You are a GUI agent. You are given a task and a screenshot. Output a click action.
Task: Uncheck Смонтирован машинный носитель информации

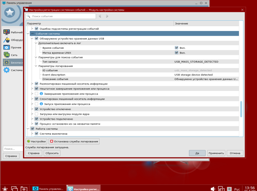point(37,99)
